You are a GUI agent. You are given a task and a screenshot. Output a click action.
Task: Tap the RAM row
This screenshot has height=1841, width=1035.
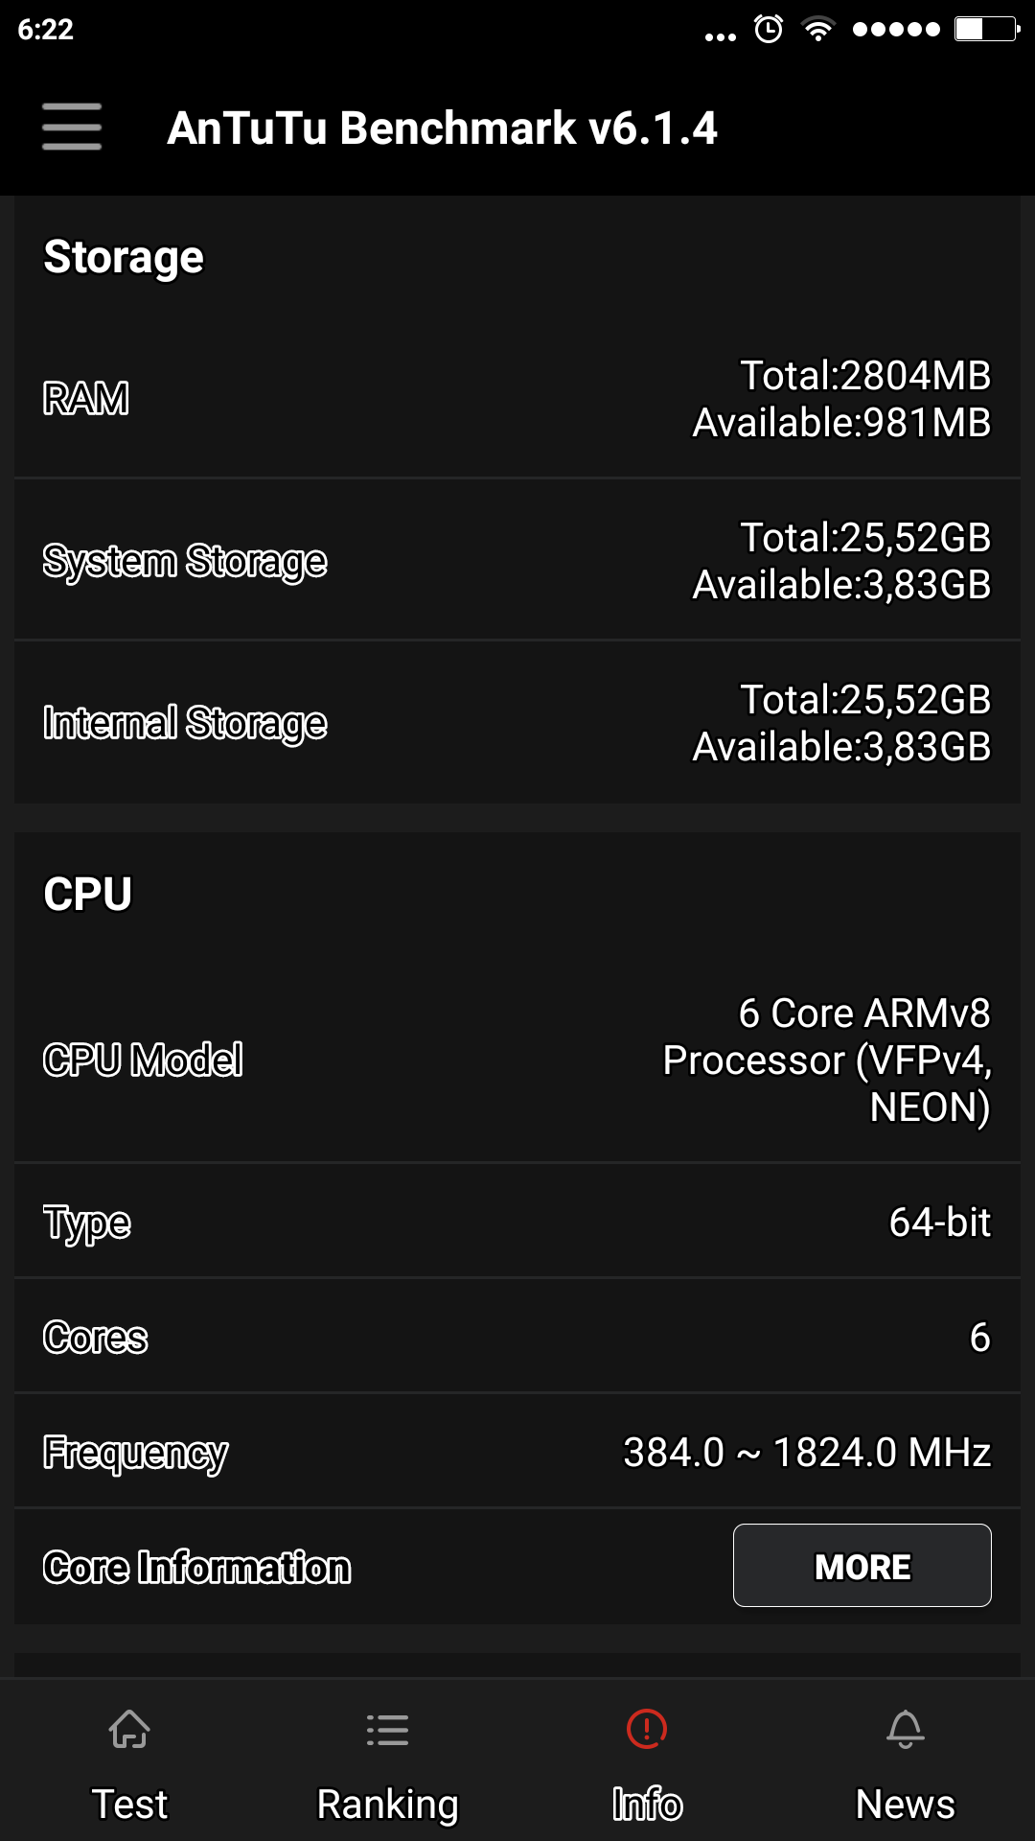517,399
